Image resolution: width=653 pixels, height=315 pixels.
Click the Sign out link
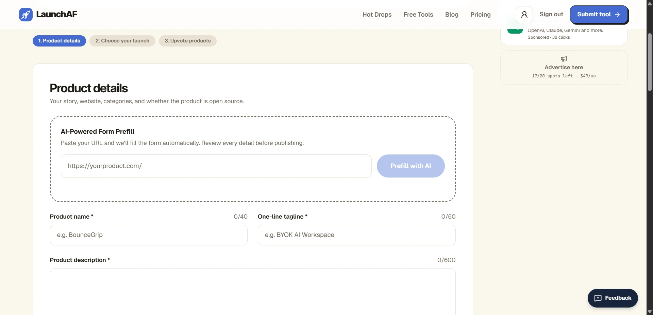coord(551,14)
